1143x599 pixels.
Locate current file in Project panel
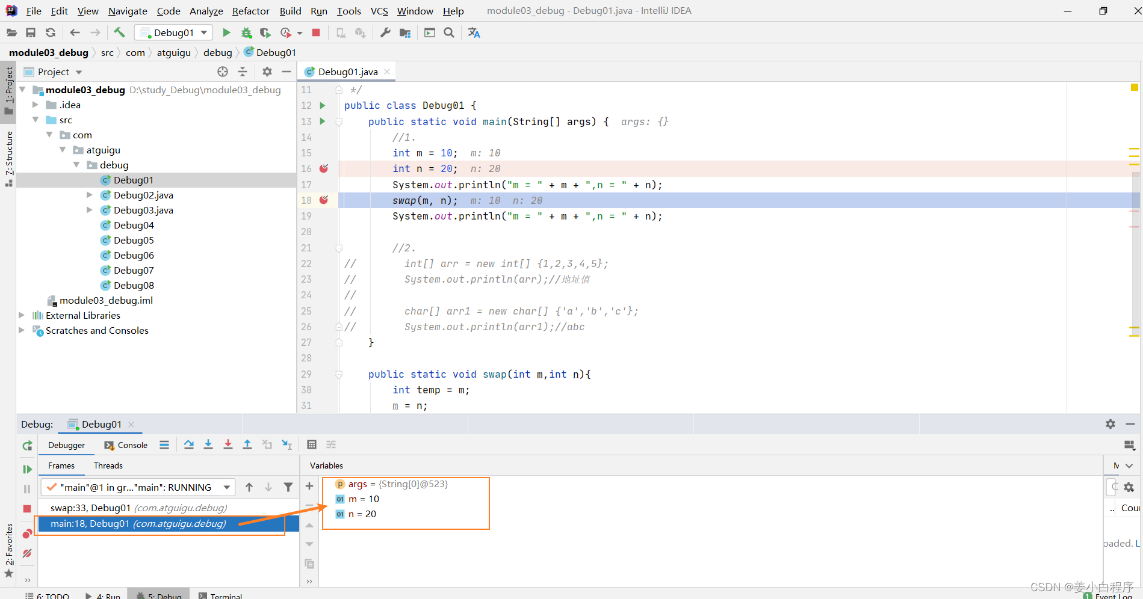[x=223, y=72]
